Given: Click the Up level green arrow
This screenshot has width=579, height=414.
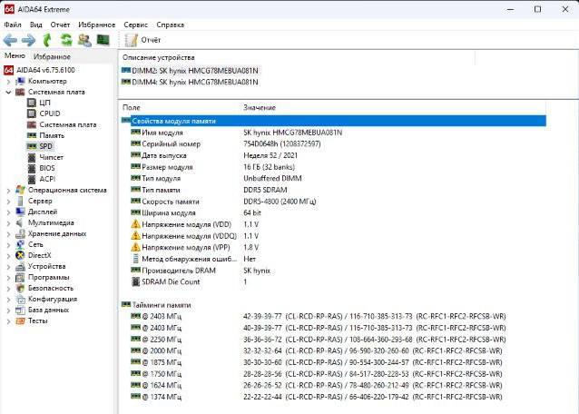Looking at the screenshot, I should tap(47, 40).
